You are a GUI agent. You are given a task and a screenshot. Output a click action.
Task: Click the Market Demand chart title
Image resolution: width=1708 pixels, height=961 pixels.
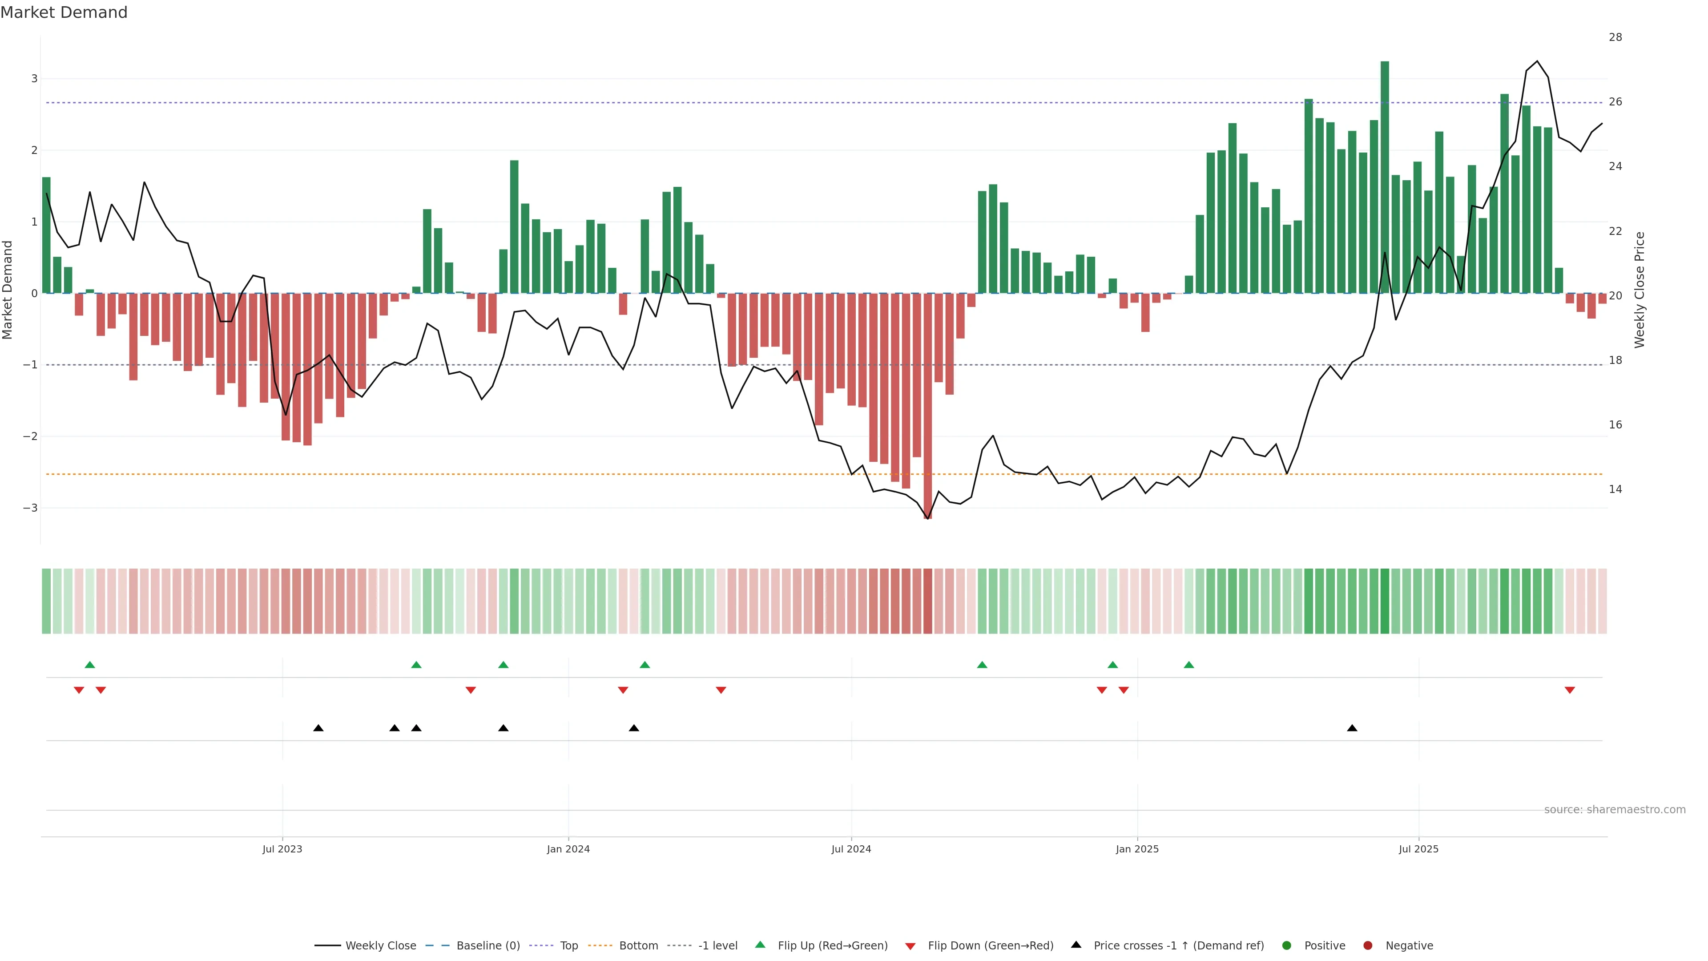[64, 12]
